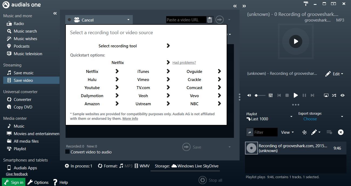351x186 pixels.
Task: Collapse the left navigation sidebar
Action: (55, 13)
